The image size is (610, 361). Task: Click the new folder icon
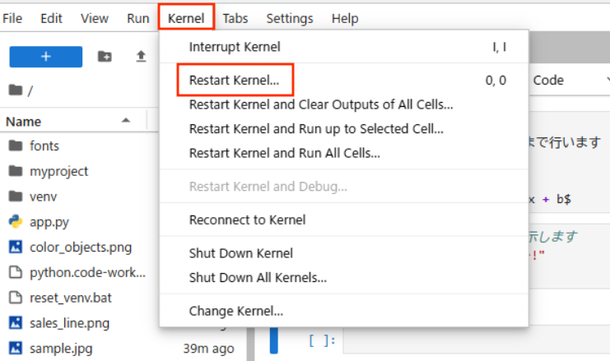click(x=105, y=57)
